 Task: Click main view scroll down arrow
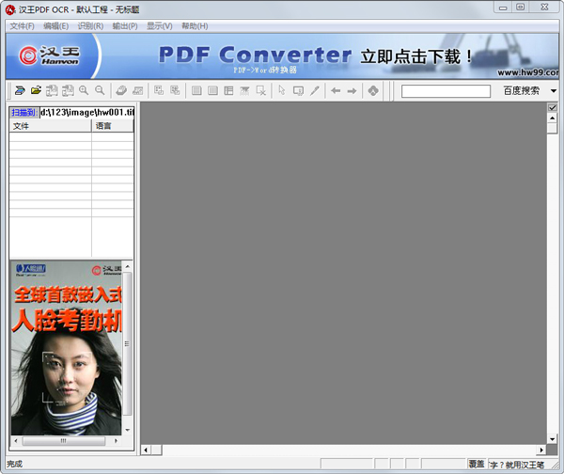tap(552, 439)
